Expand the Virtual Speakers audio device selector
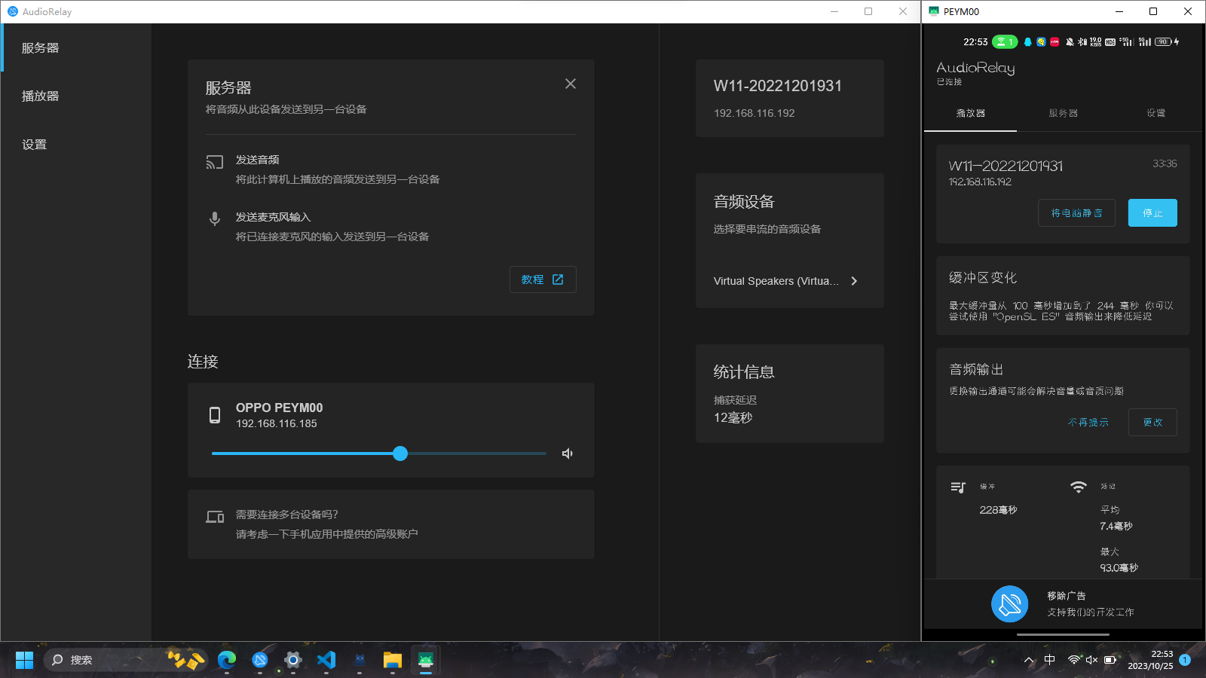The height and width of the screenshot is (678, 1206). (x=786, y=281)
